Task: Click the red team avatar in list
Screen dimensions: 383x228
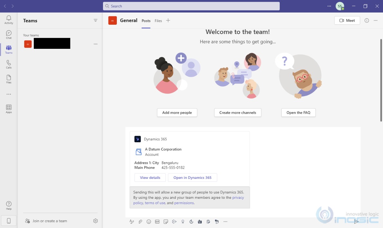Action: click(28, 44)
